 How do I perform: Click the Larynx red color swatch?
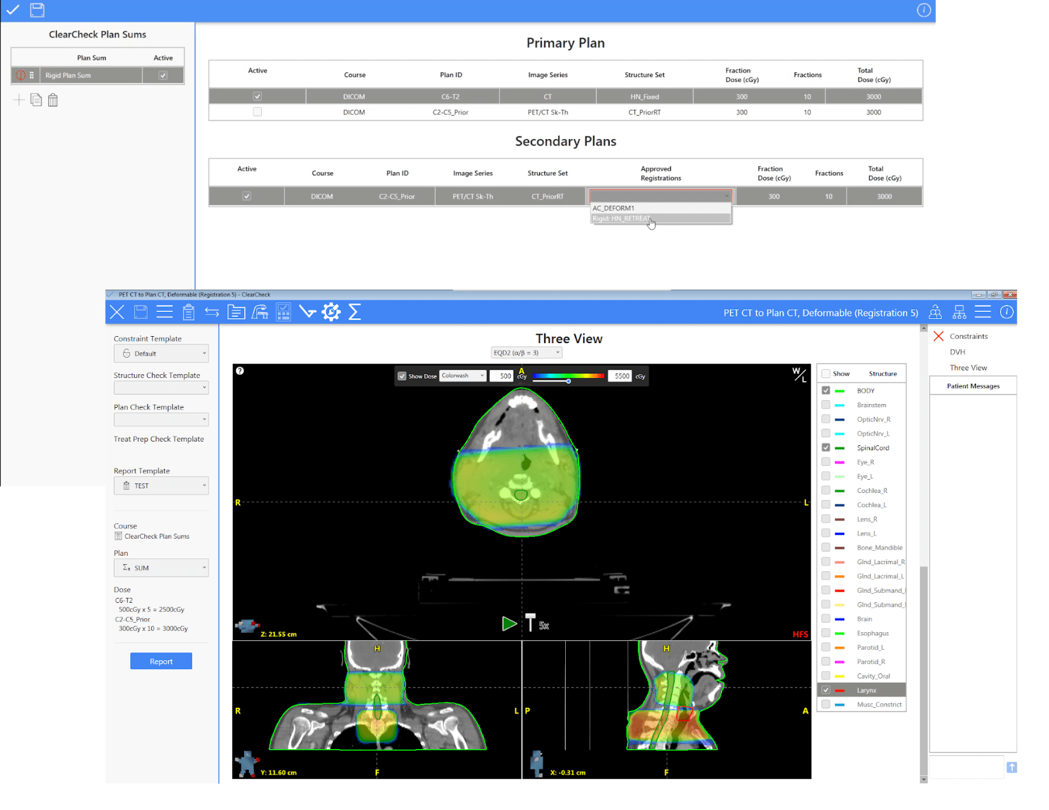[839, 691]
